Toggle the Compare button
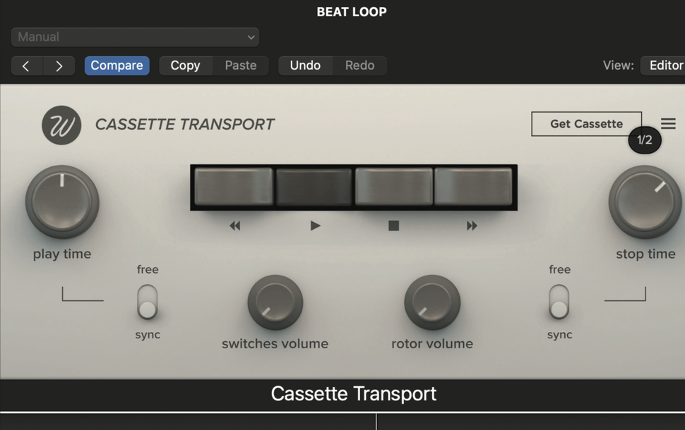Screen dimensions: 685x430 tap(117, 65)
